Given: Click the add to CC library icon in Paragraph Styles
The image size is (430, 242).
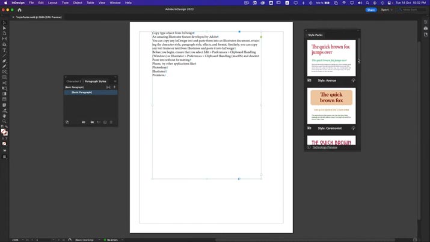Looking at the screenshot, I should click(x=67, y=122).
